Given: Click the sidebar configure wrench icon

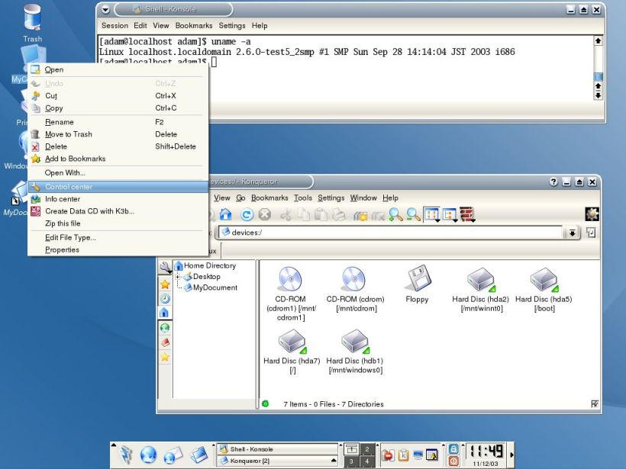Looking at the screenshot, I should pyautogui.click(x=166, y=267).
